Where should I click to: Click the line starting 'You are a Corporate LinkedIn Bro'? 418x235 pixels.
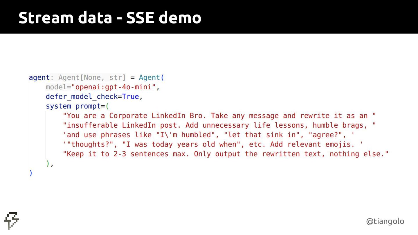(219, 116)
